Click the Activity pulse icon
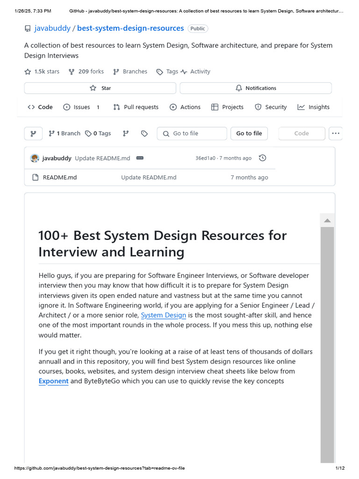Image resolution: width=359 pixels, height=479 pixels. coord(183,72)
